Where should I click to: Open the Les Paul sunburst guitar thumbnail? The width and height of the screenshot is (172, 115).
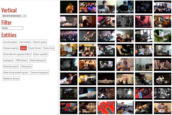69,50
